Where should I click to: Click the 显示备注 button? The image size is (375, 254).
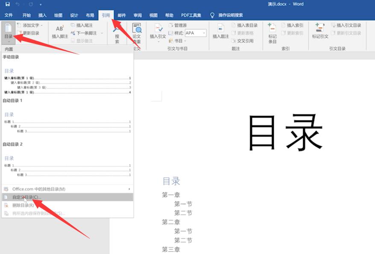pyautogui.click(x=82, y=41)
